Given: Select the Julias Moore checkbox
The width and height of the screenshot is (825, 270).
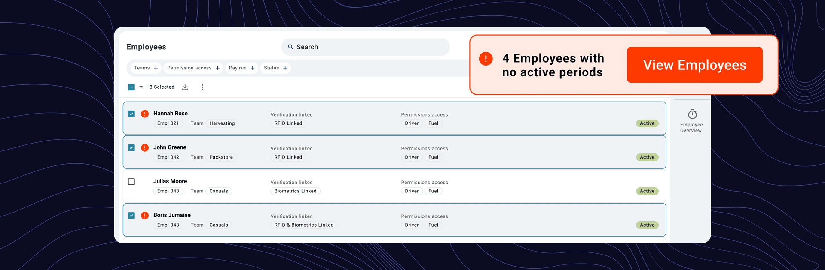Looking at the screenshot, I should (131, 182).
